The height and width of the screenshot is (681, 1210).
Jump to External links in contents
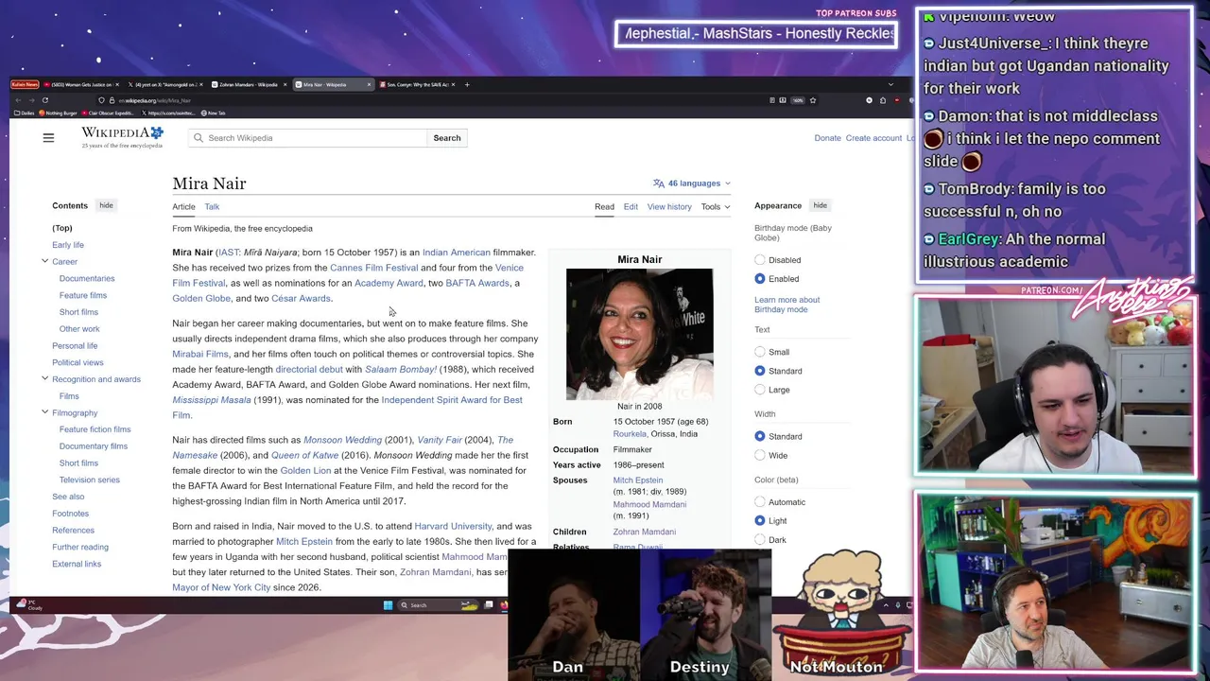point(77,564)
